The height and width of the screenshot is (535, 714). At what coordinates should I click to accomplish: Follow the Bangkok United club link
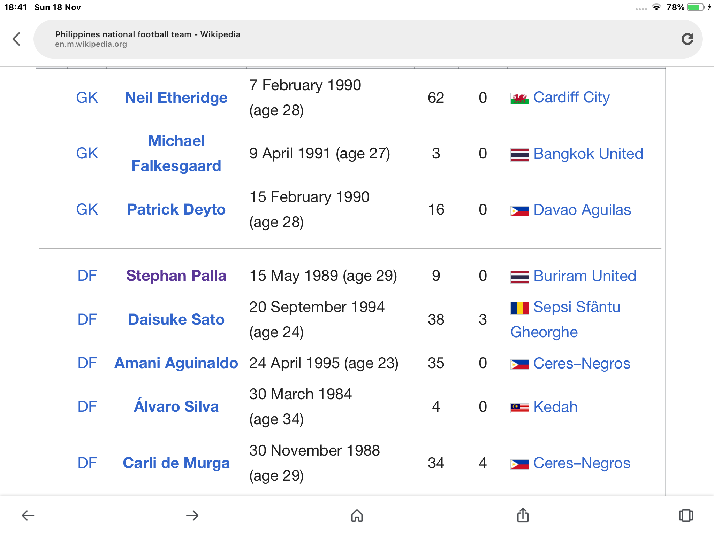point(588,154)
